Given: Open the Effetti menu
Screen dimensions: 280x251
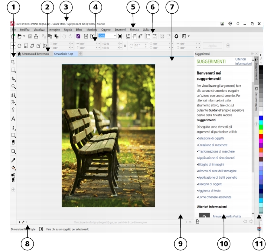Looking at the screenshot, I should coord(79,30).
